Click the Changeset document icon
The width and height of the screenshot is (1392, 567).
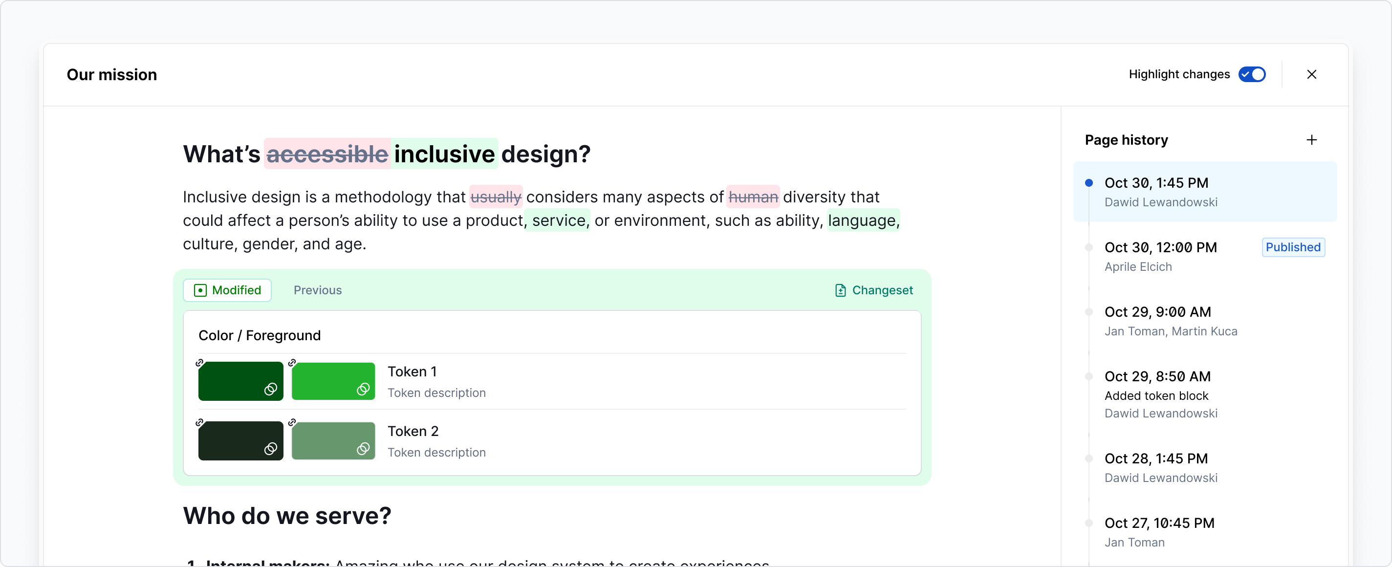click(840, 290)
